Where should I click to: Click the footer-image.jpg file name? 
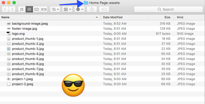tap(24, 29)
